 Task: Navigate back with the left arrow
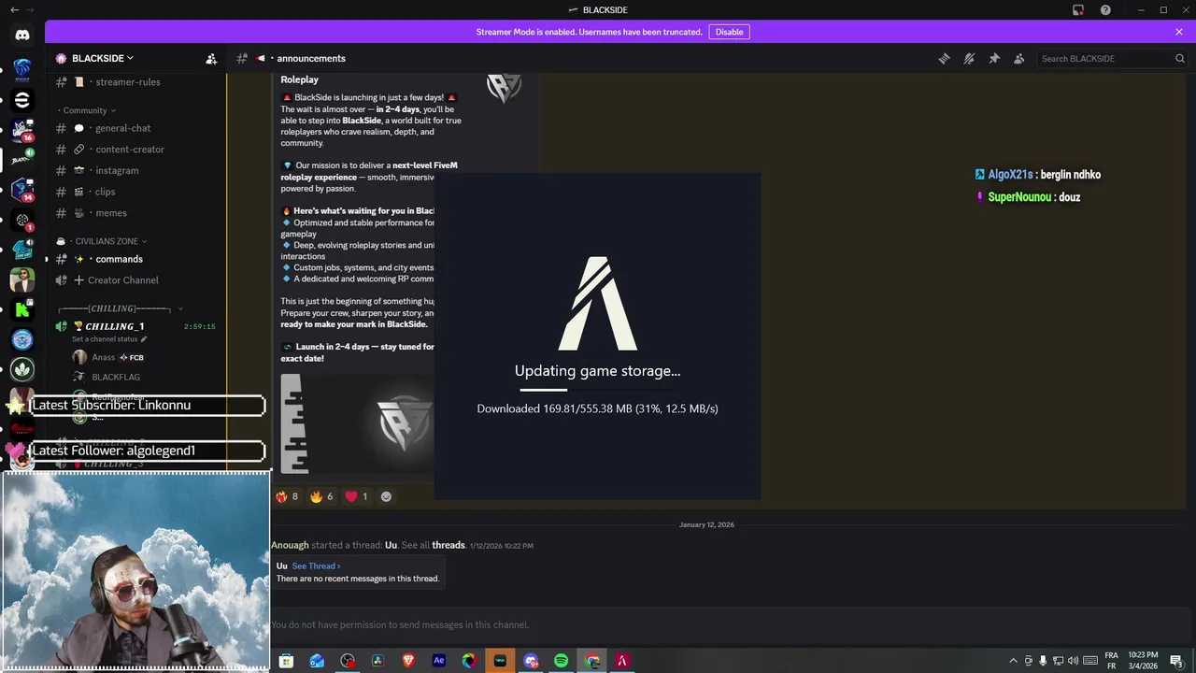pyautogui.click(x=14, y=9)
